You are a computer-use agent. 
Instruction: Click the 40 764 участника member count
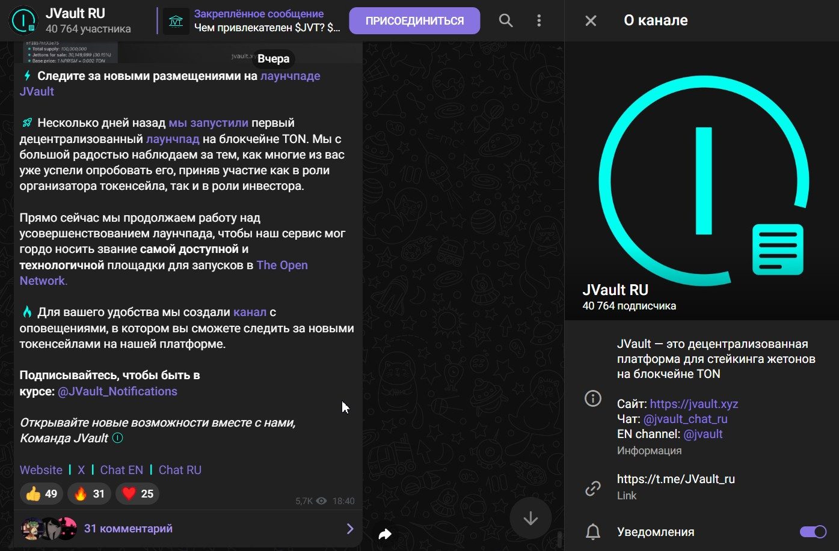click(x=88, y=29)
